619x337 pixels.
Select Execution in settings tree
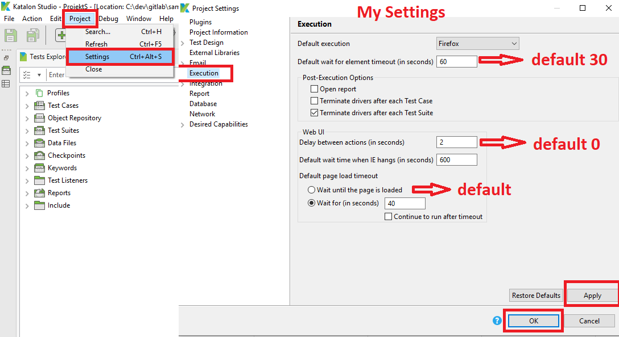(x=204, y=73)
